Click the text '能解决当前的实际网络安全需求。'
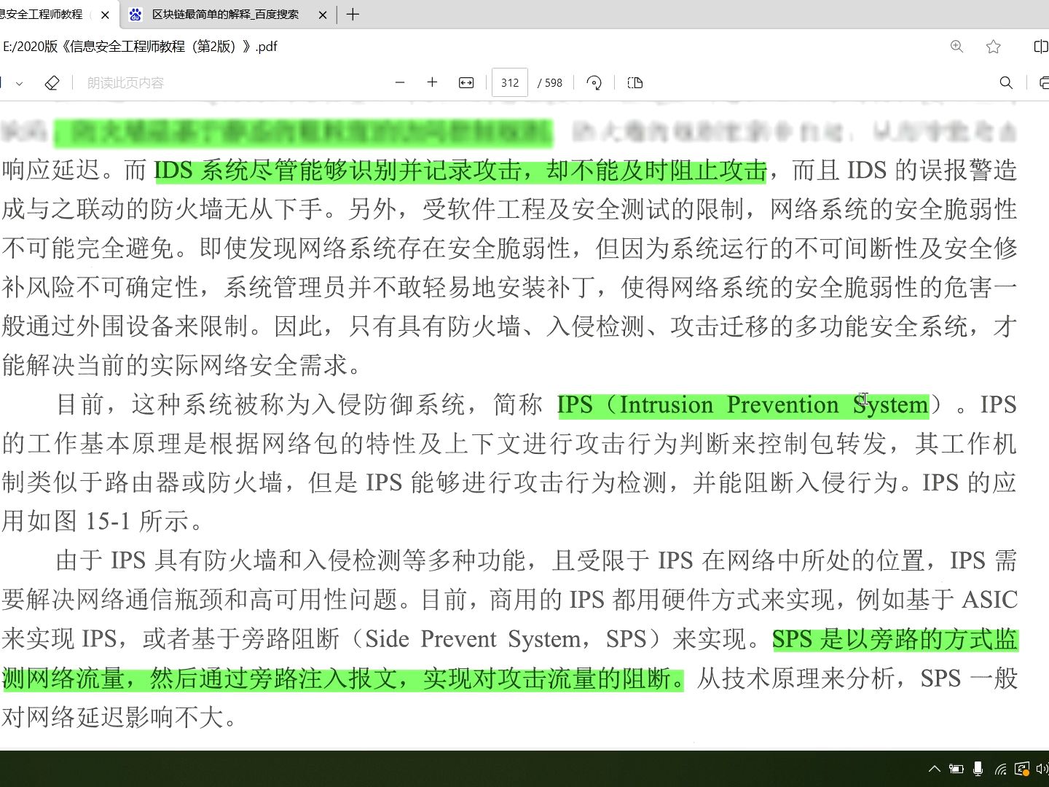This screenshot has height=787, width=1049. click(182, 365)
